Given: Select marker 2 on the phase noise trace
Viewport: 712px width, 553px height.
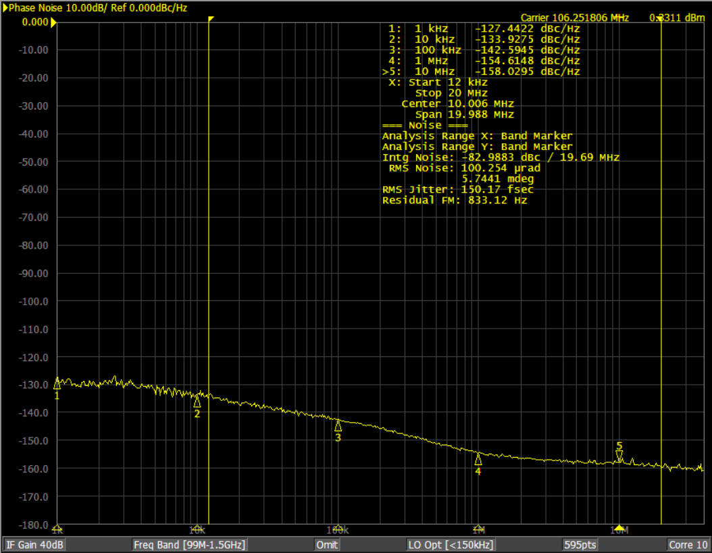Looking at the screenshot, I should 197,402.
